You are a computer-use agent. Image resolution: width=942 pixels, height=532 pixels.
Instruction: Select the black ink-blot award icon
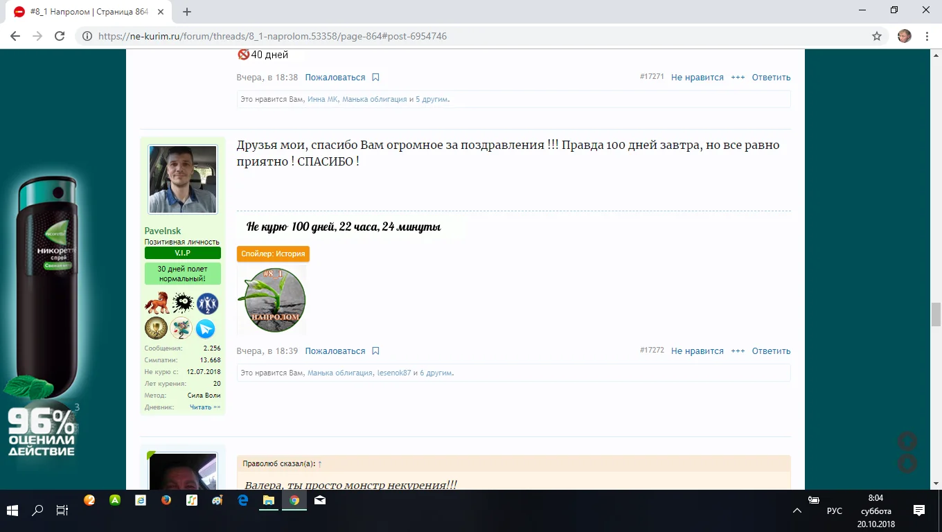click(x=183, y=303)
